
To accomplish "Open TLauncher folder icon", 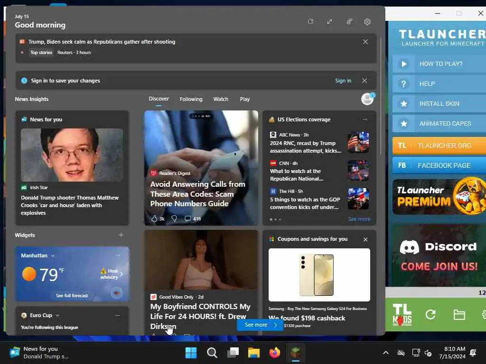I will (459, 315).
